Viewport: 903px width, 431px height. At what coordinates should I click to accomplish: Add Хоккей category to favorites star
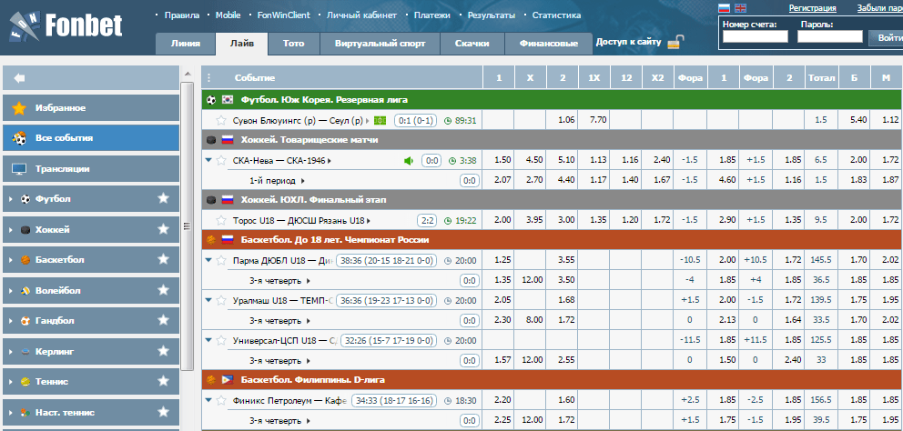tap(164, 229)
